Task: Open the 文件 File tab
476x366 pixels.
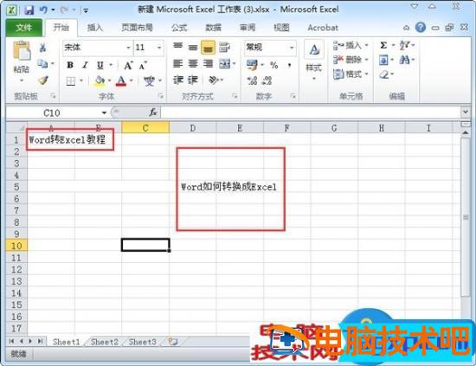Action: click(x=24, y=28)
